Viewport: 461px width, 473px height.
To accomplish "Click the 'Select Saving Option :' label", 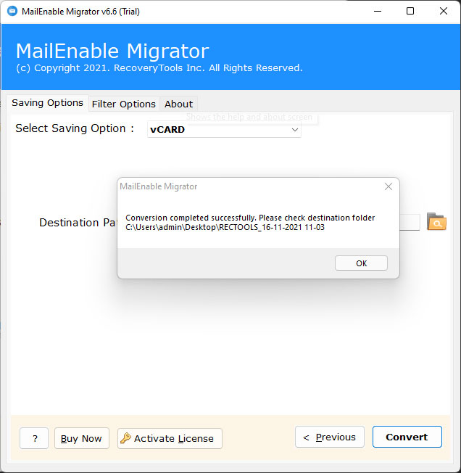I will 75,128.
